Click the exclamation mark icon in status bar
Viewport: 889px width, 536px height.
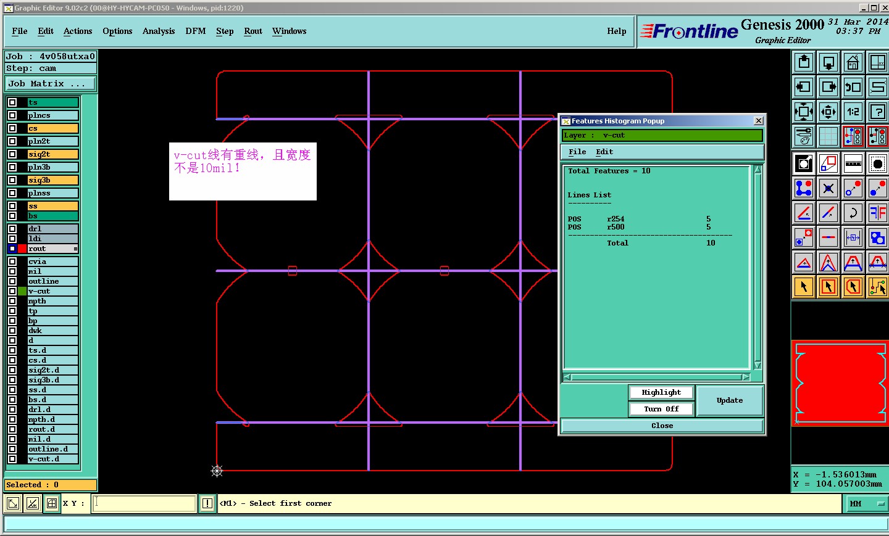[x=207, y=503]
